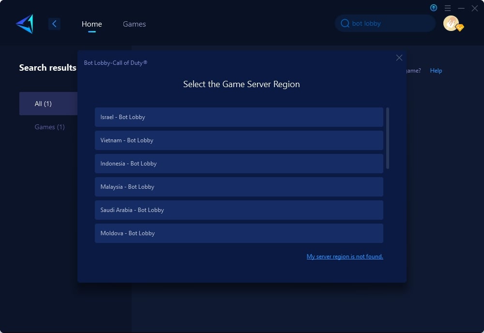
Task: Go back with the left-arrow button
Action: click(x=54, y=24)
